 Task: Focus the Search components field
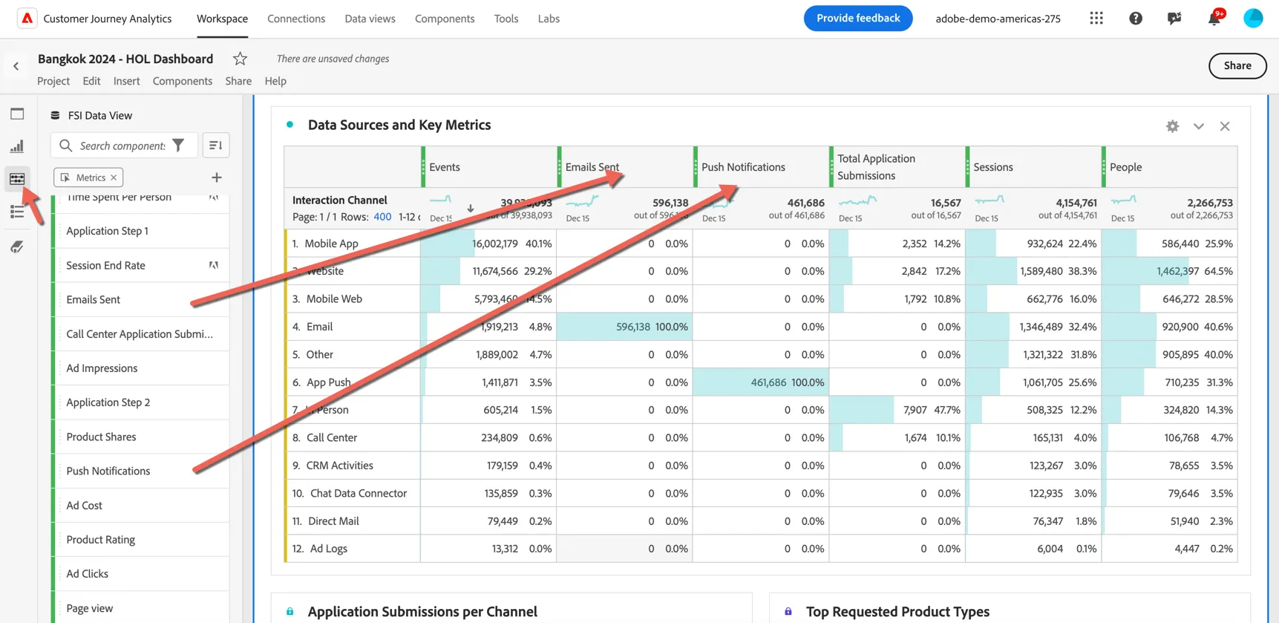(123, 146)
